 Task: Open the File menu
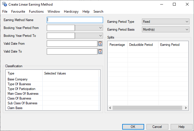point(5,12)
